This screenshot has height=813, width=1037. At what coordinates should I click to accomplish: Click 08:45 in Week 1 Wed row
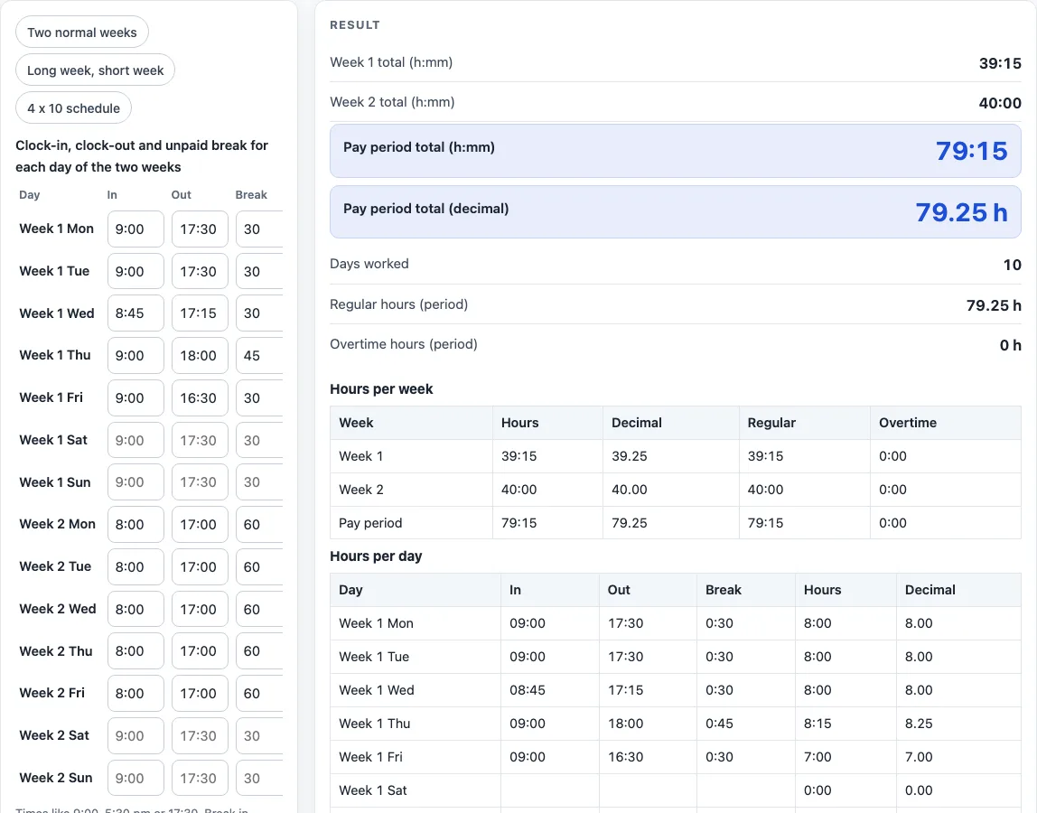click(x=528, y=690)
